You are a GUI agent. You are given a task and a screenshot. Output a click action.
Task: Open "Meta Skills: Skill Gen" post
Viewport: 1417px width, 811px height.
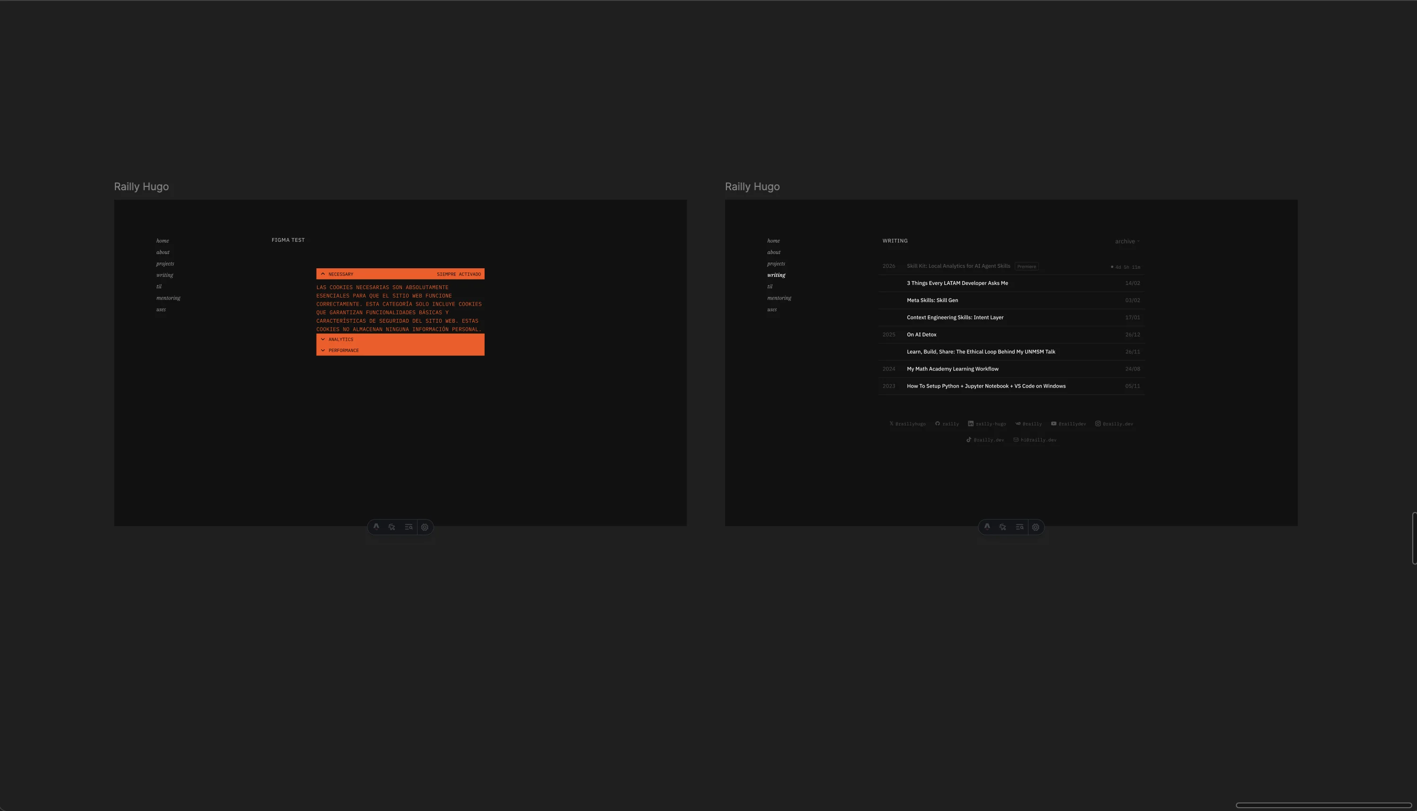point(932,300)
